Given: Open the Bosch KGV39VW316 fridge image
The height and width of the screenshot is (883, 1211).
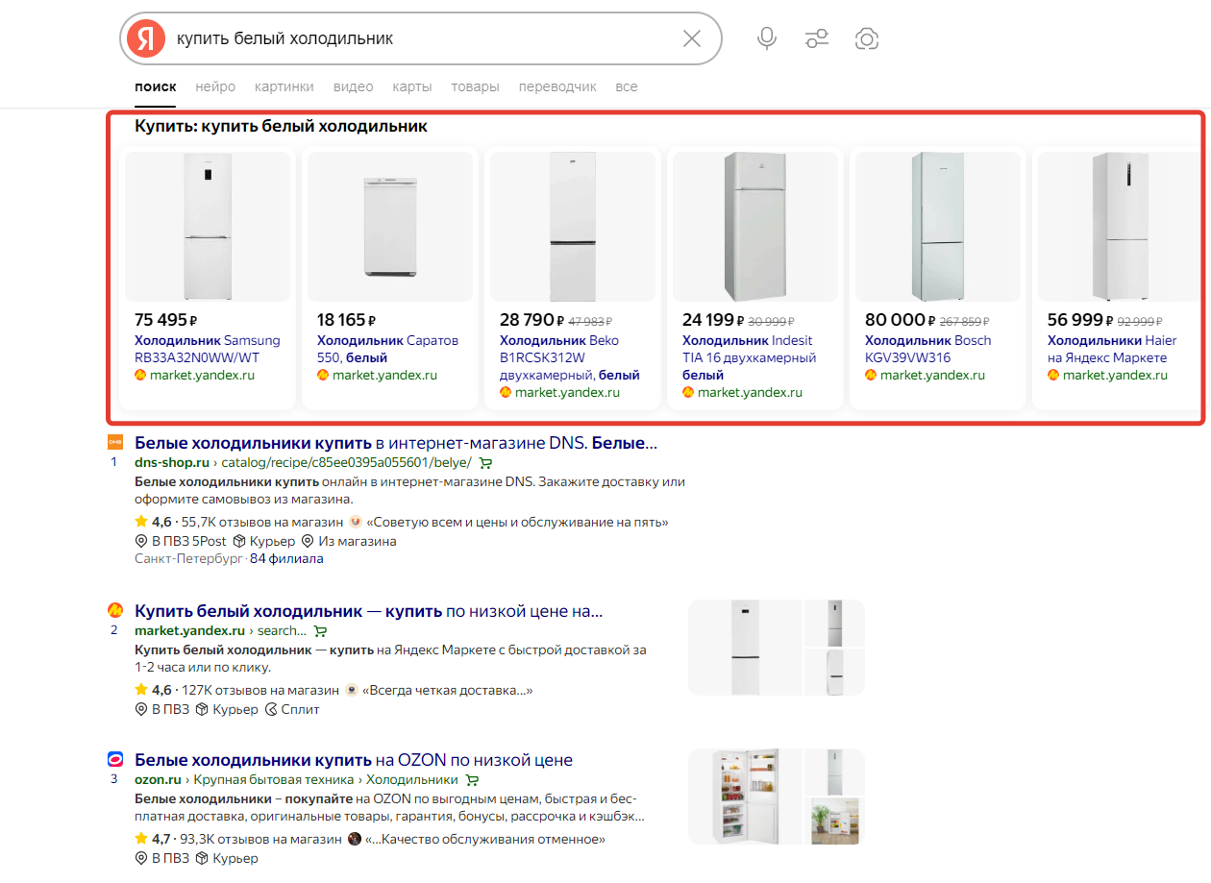Looking at the screenshot, I should coord(938,227).
